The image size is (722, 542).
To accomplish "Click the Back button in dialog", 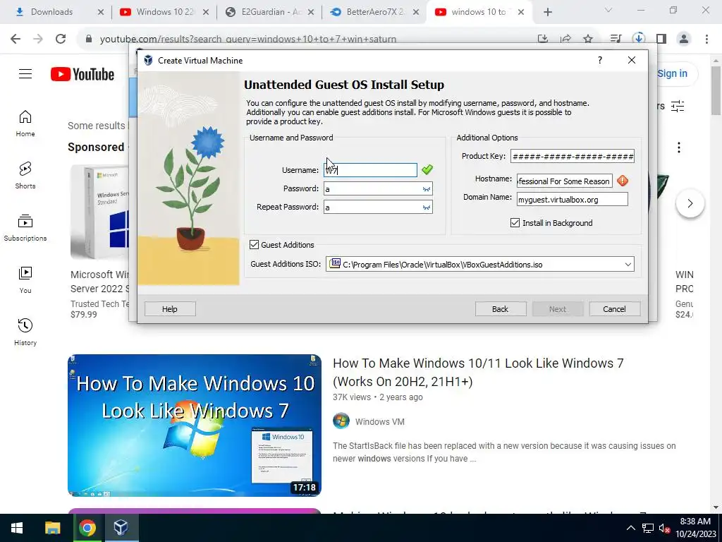I will (x=500, y=309).
